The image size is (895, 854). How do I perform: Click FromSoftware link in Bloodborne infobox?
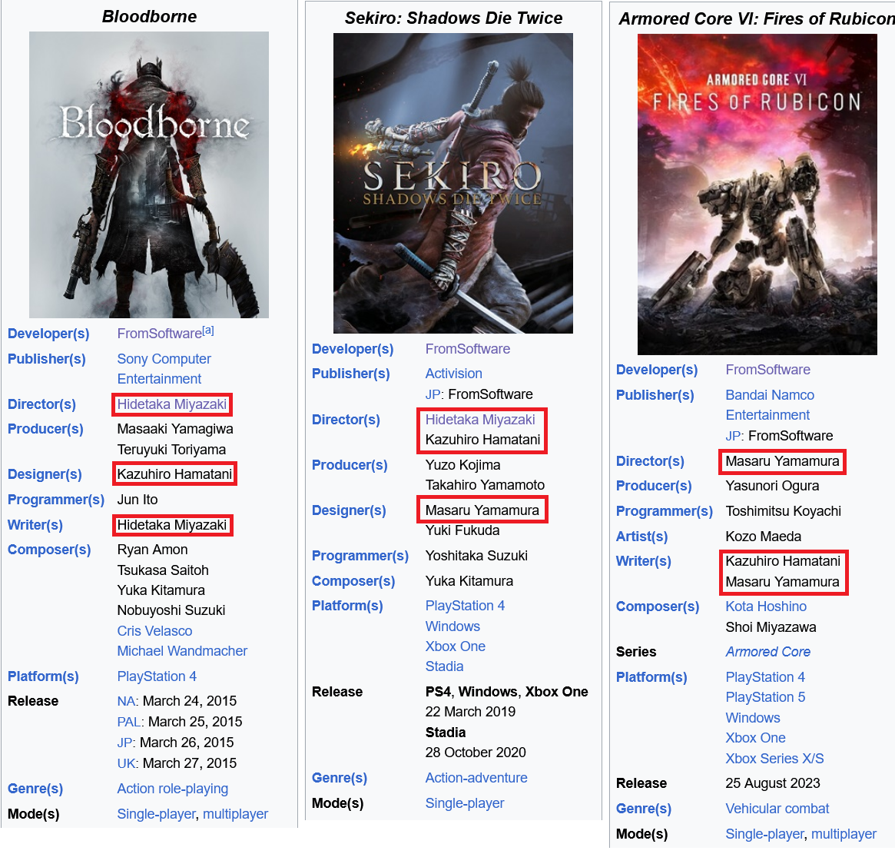coord(159,334)
